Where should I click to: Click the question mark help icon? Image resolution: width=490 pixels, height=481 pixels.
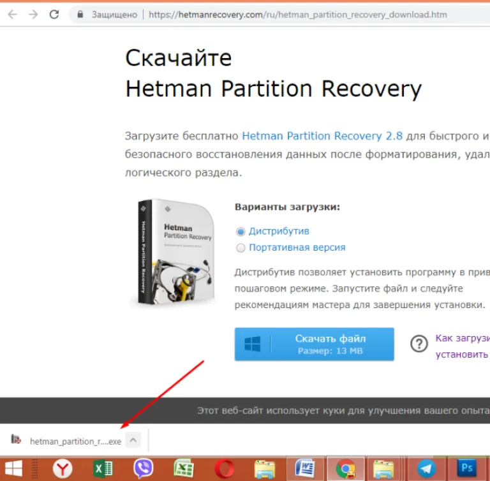pyautogui.click(x=419, y=344)
